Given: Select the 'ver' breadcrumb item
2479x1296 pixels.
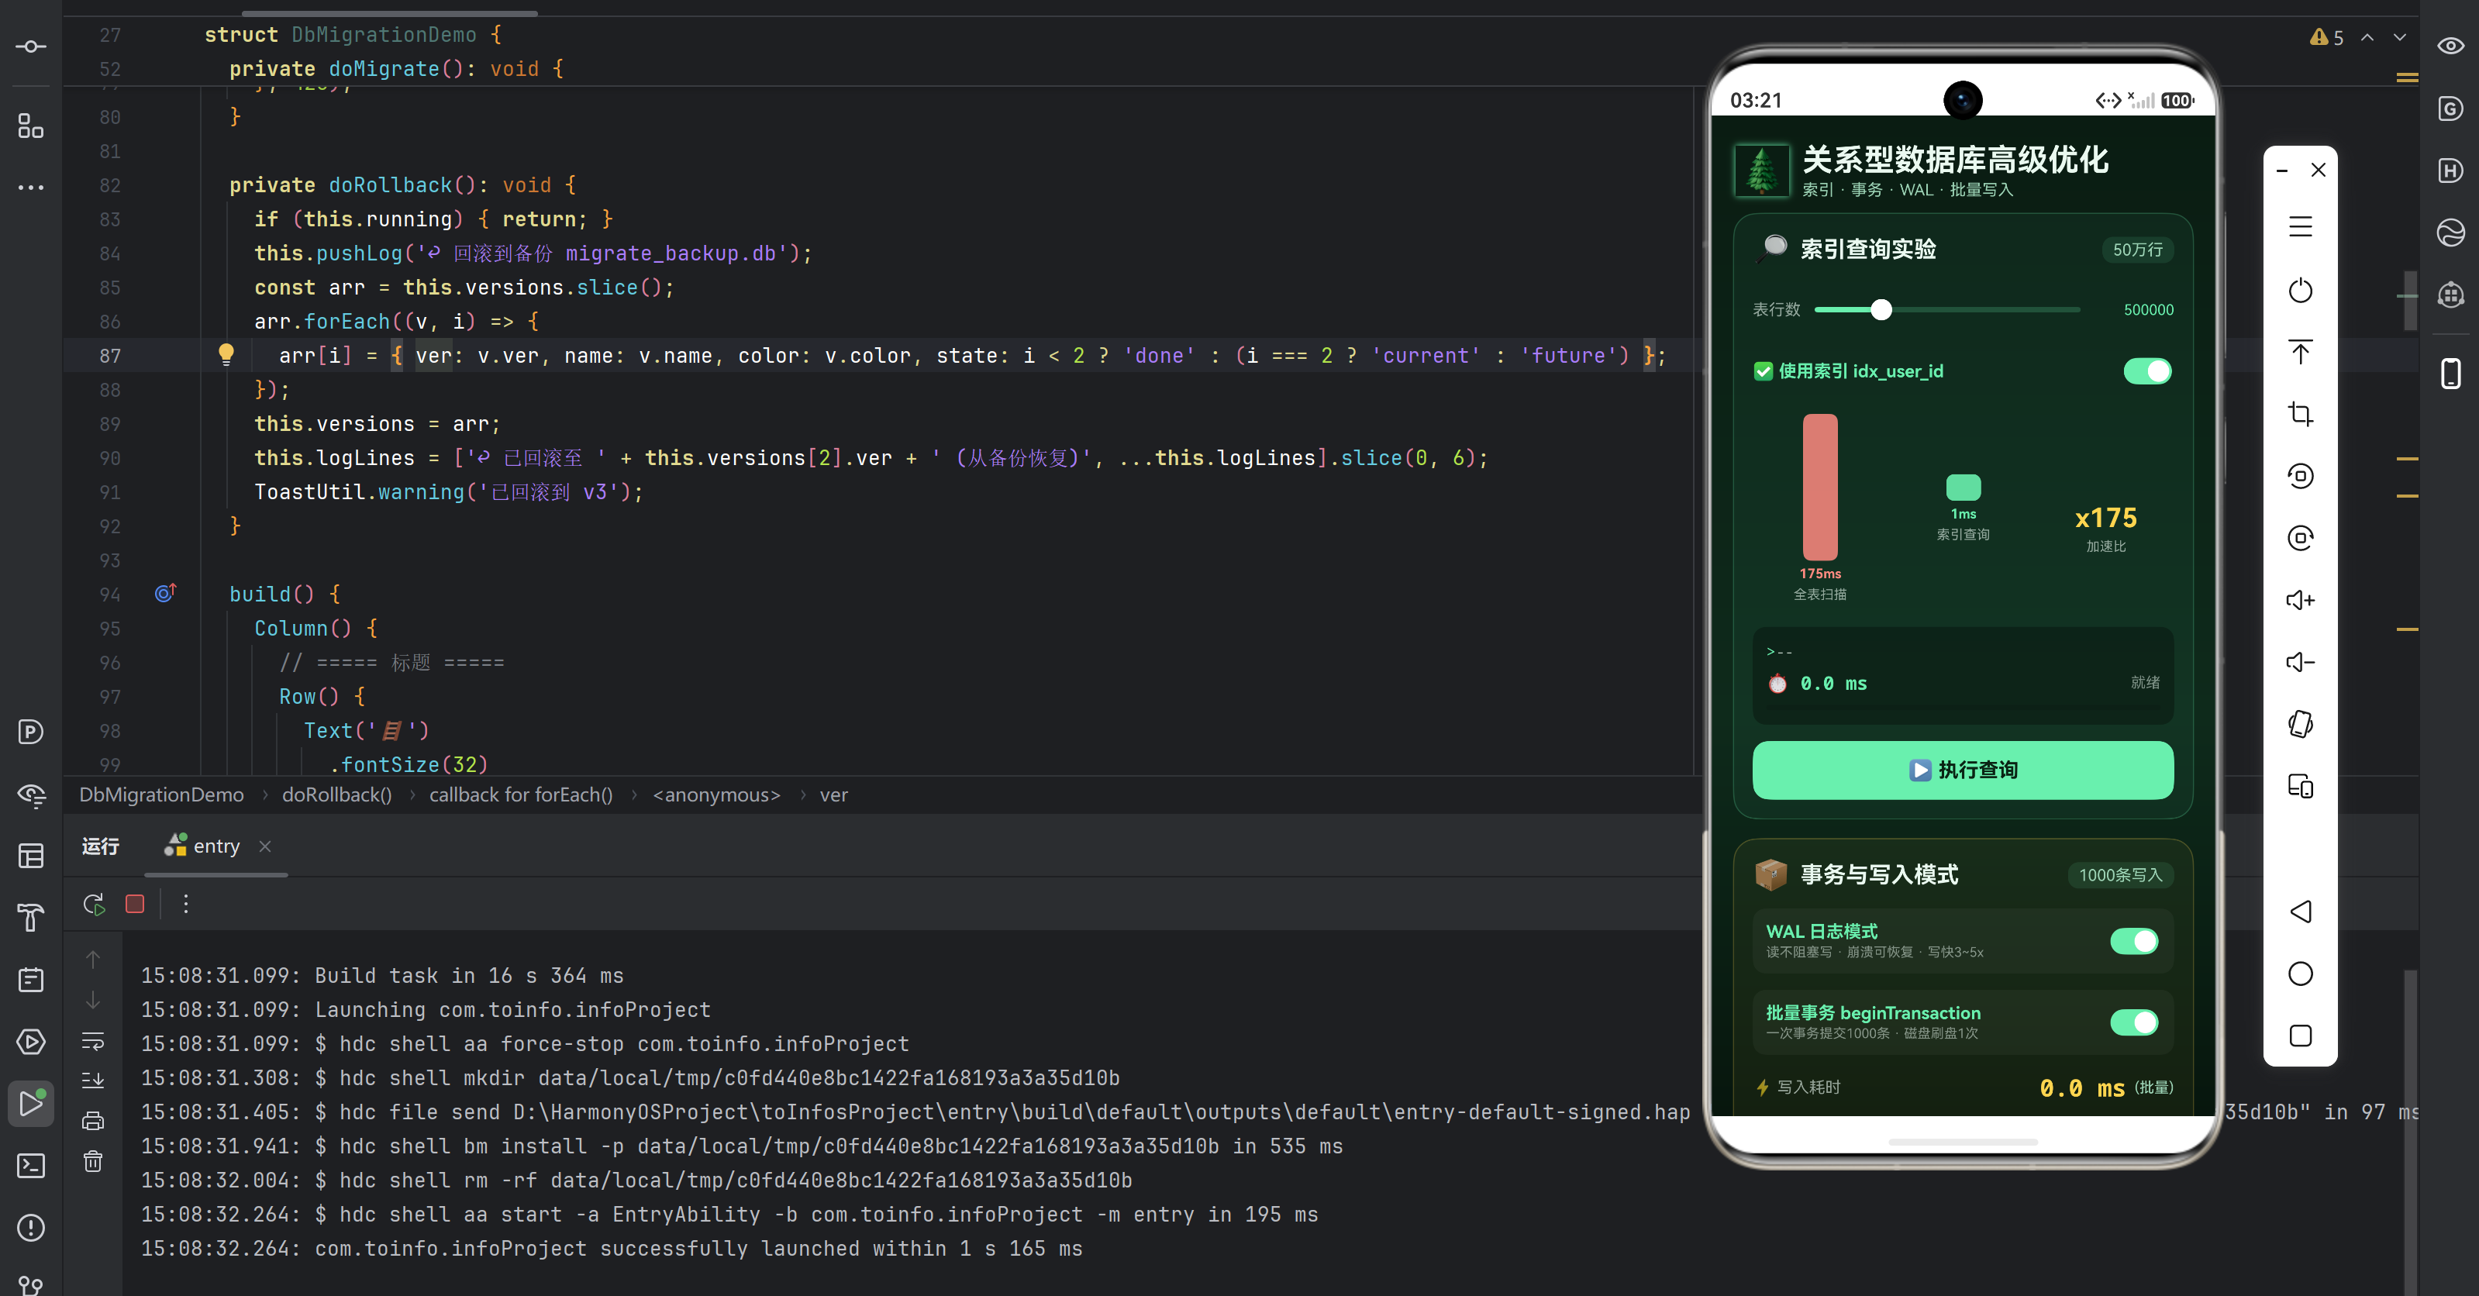Looking at the screenshot, I should click(x=833, y=794).
